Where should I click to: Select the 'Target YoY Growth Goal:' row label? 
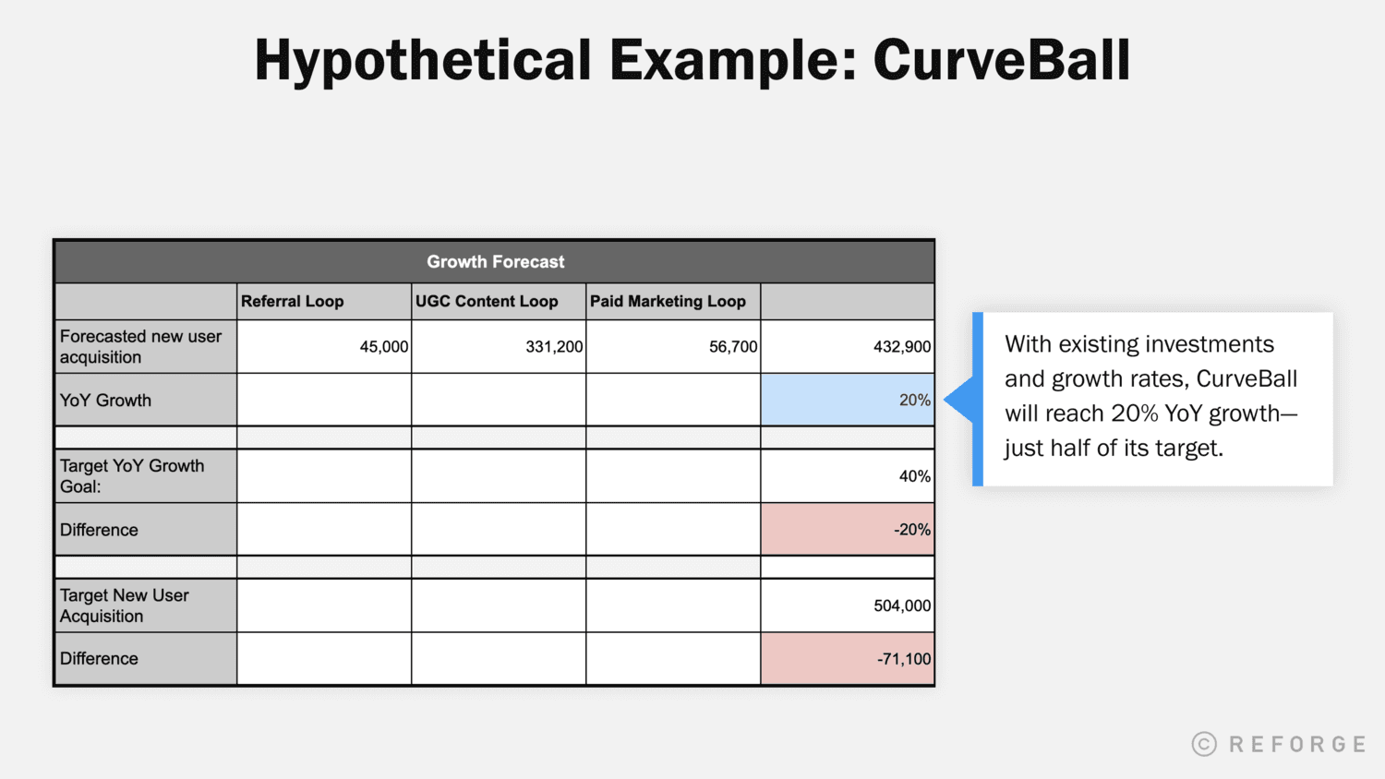(x=146, y=476)
